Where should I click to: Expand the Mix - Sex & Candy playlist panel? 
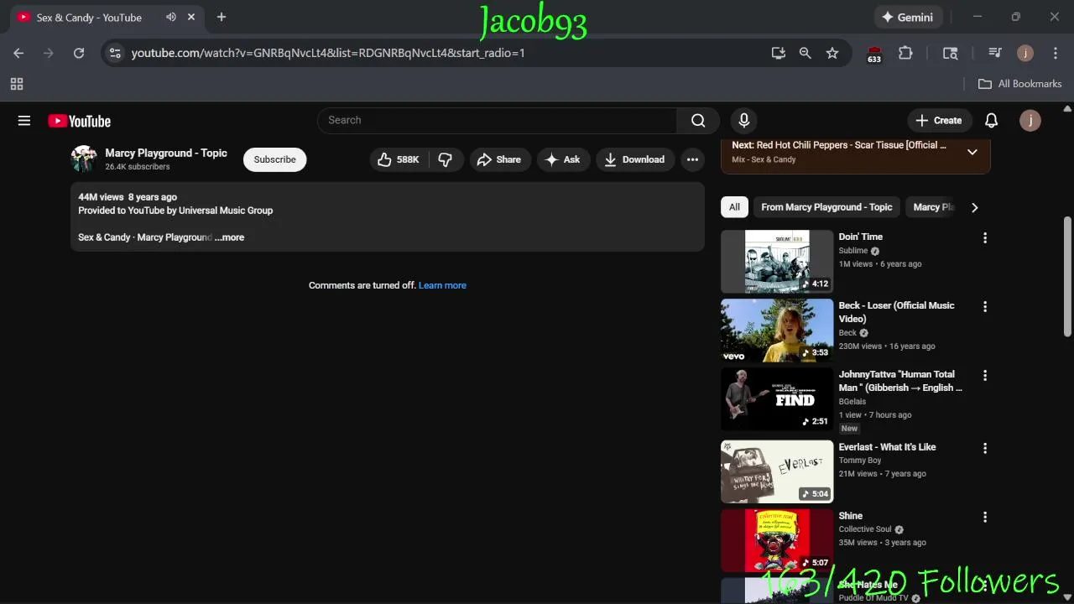click(x=972, y=152)
